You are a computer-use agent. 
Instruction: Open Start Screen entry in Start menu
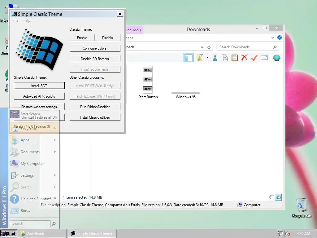[x=34, y=114]
